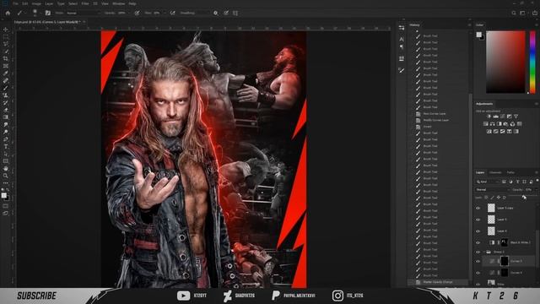Open the Flow dropdown arrow

(165, 14)
